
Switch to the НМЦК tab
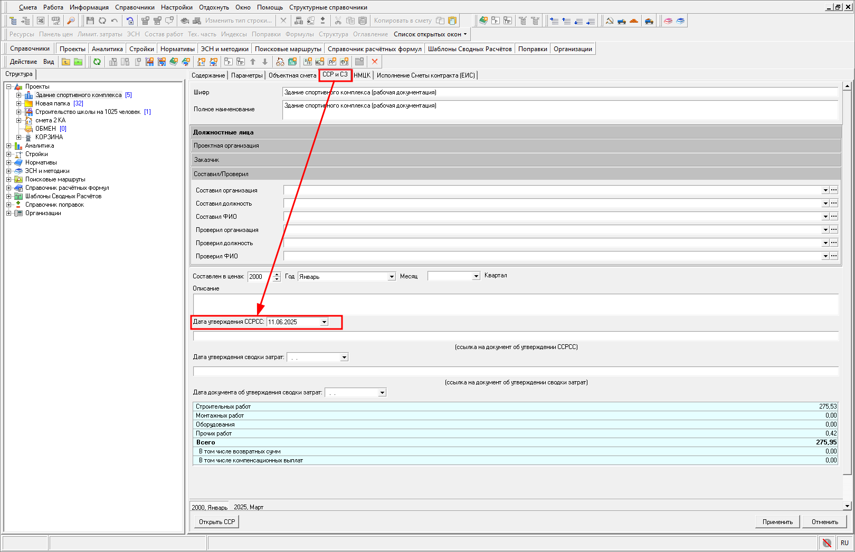point(362,75)
